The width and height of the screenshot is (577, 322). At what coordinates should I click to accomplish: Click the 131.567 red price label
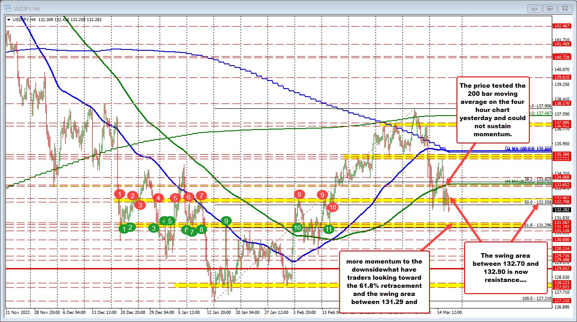(x=561, y=222)
